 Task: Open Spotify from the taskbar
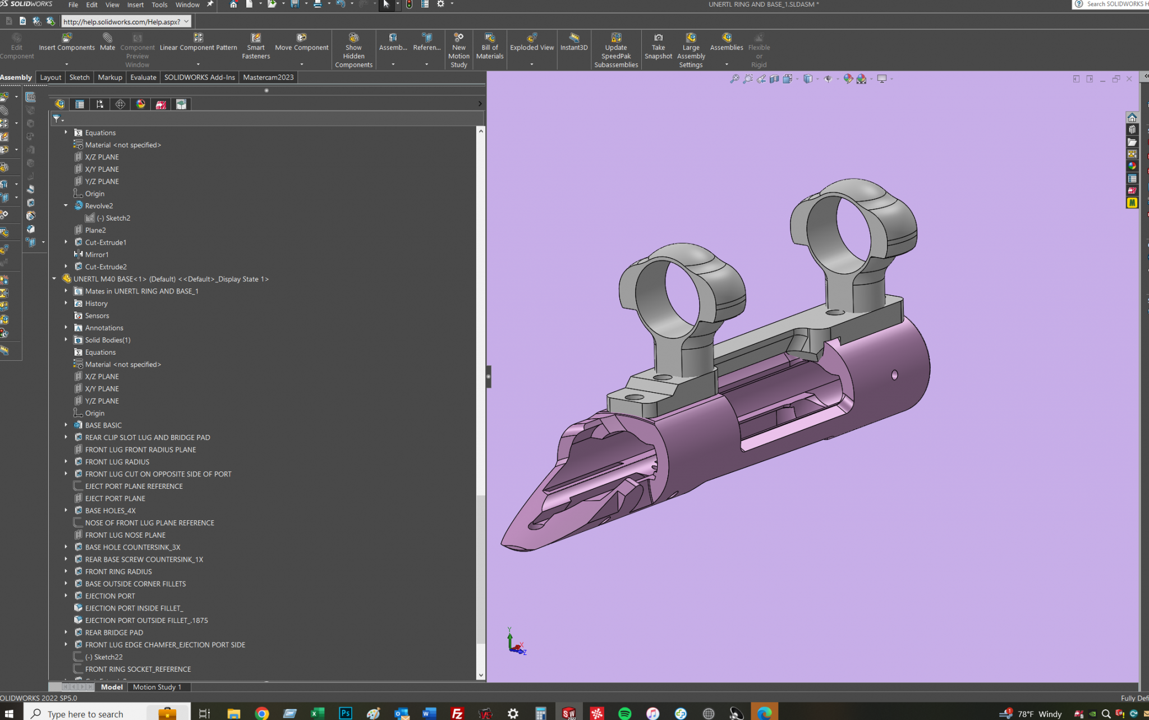click(x=624, y=713)
